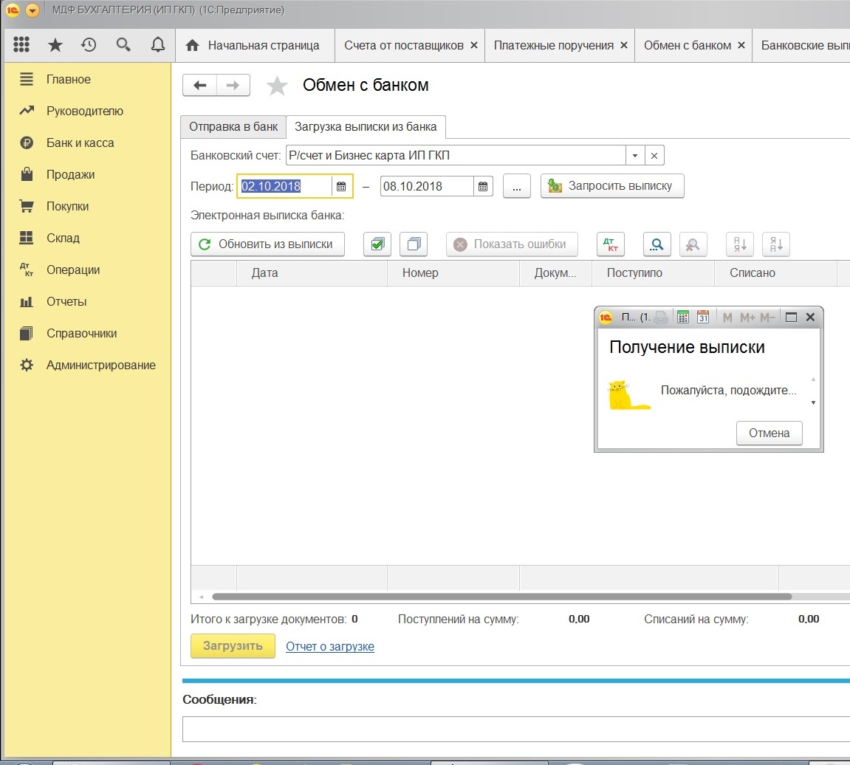Open calendar picker for period end date

click(482, 187)
